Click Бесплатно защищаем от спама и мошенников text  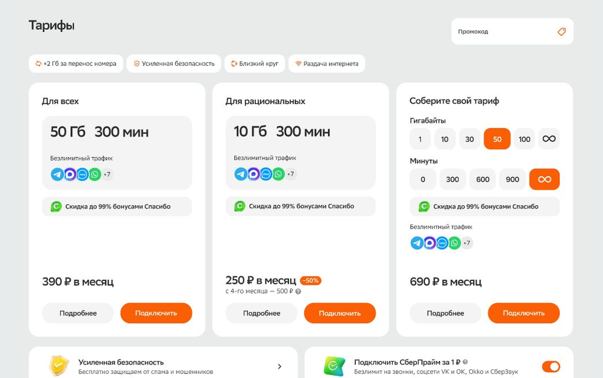146,372
